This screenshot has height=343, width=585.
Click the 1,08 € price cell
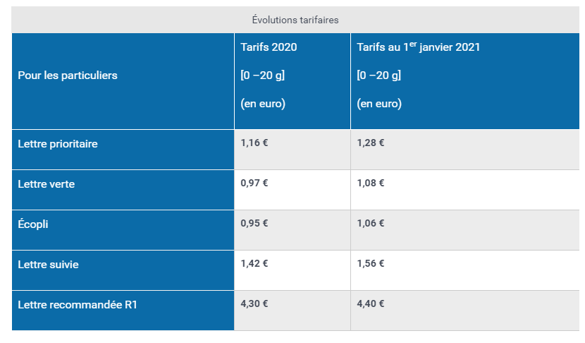(465, 190)
